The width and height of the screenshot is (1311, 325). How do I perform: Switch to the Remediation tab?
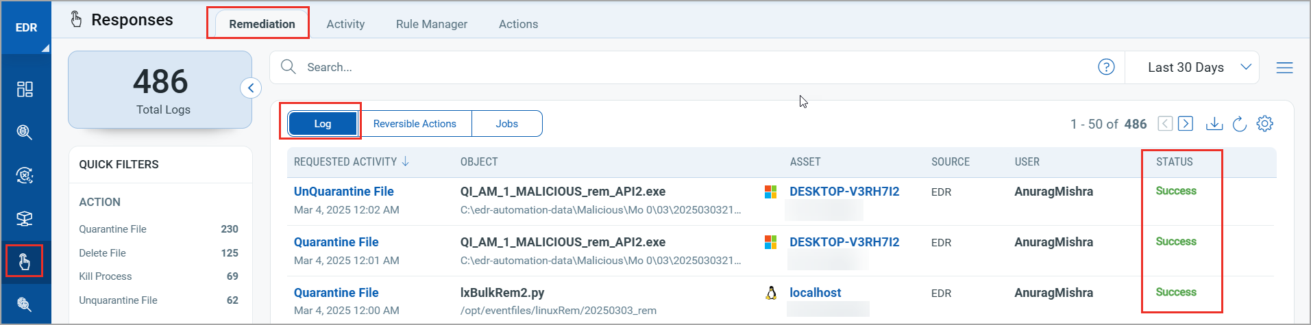(x=262, y=24)
